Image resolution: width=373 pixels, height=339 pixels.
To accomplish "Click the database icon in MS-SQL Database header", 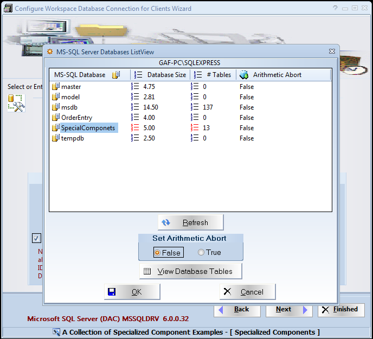I will 116,75.
